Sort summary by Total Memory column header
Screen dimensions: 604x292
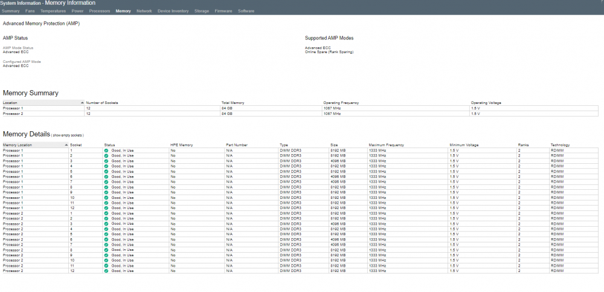[x=233, y=103]
